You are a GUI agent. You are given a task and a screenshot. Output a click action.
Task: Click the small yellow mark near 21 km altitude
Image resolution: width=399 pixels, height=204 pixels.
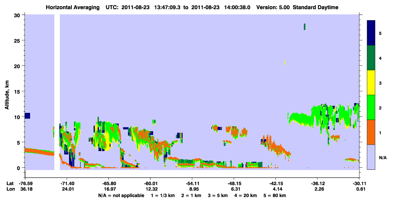[285, 62]
